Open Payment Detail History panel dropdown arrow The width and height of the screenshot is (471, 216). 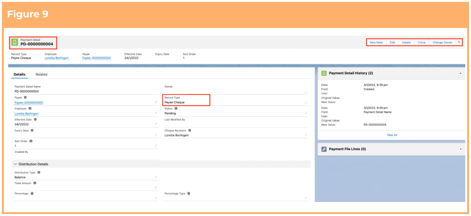460,73
